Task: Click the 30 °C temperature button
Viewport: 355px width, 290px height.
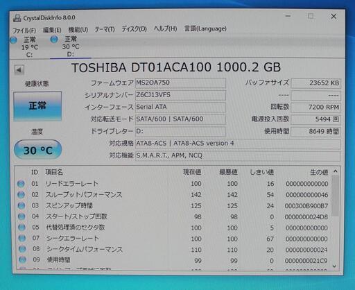Action: [38, 150]
